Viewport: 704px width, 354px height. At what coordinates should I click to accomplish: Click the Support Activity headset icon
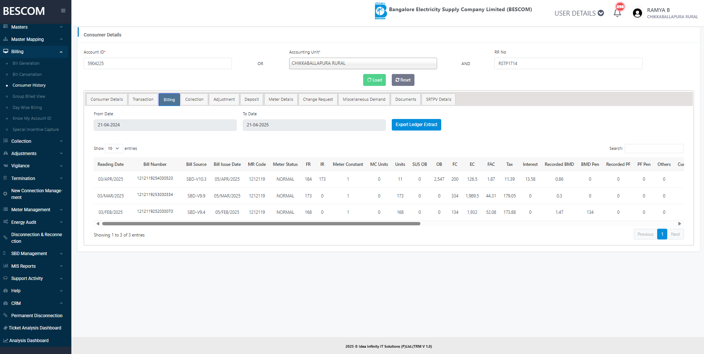click(6, 278)
